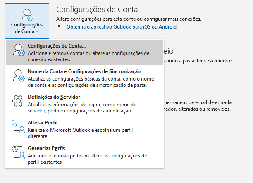This screenshot has width=253, height=183.
Task: Open the Outlook for iOS or Android link
Action: [x=122, y=27]
